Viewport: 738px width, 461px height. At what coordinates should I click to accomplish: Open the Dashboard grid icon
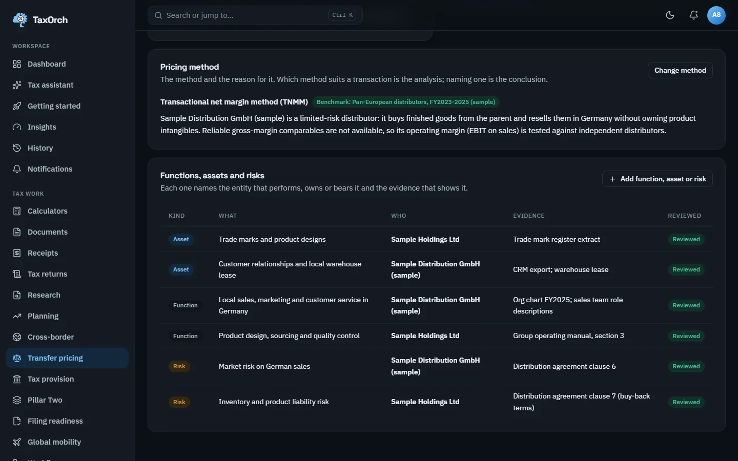[17, 64]
